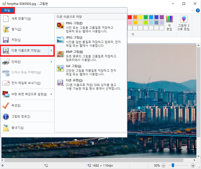The width and height of the screenshot is (201, 169).
Task: Expand the 바탕 화면 배경으로 설정 submenu arrow
Action: coord(51,94)
